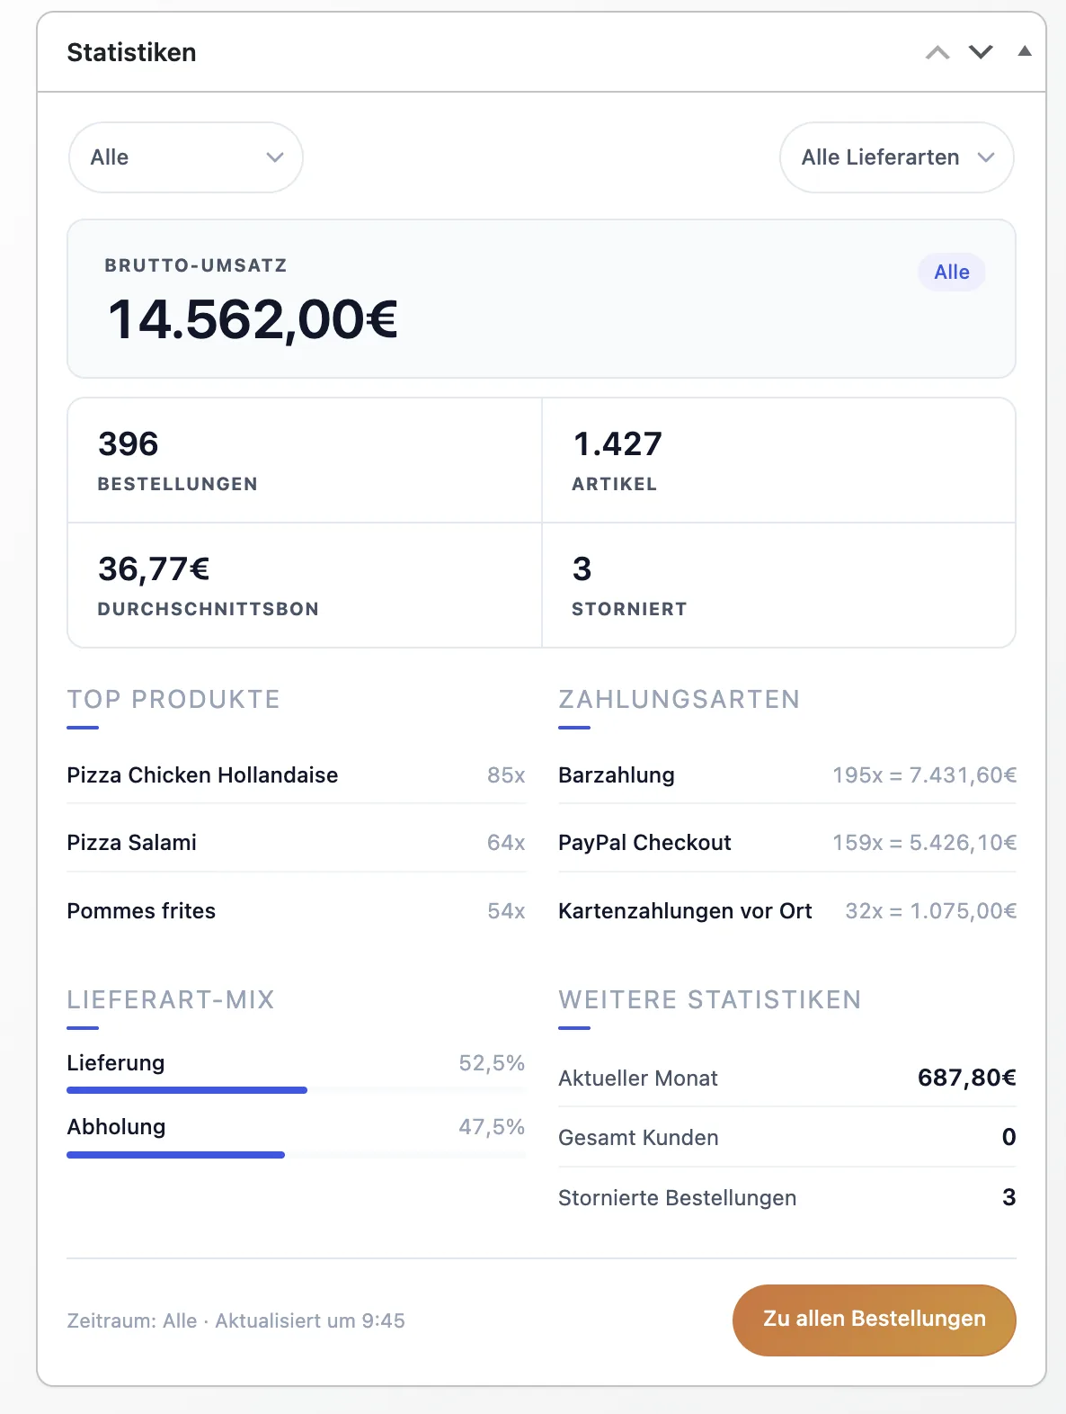This screenshot has height=1414, width=1066.
Task: Click the '687,80€' monthly value
Action: (x=967, y=1078)
